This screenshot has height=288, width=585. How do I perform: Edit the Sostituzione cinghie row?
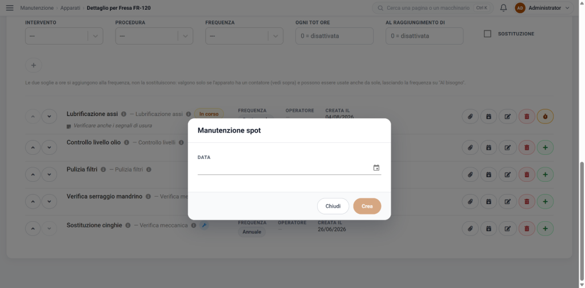click(508, 229)
